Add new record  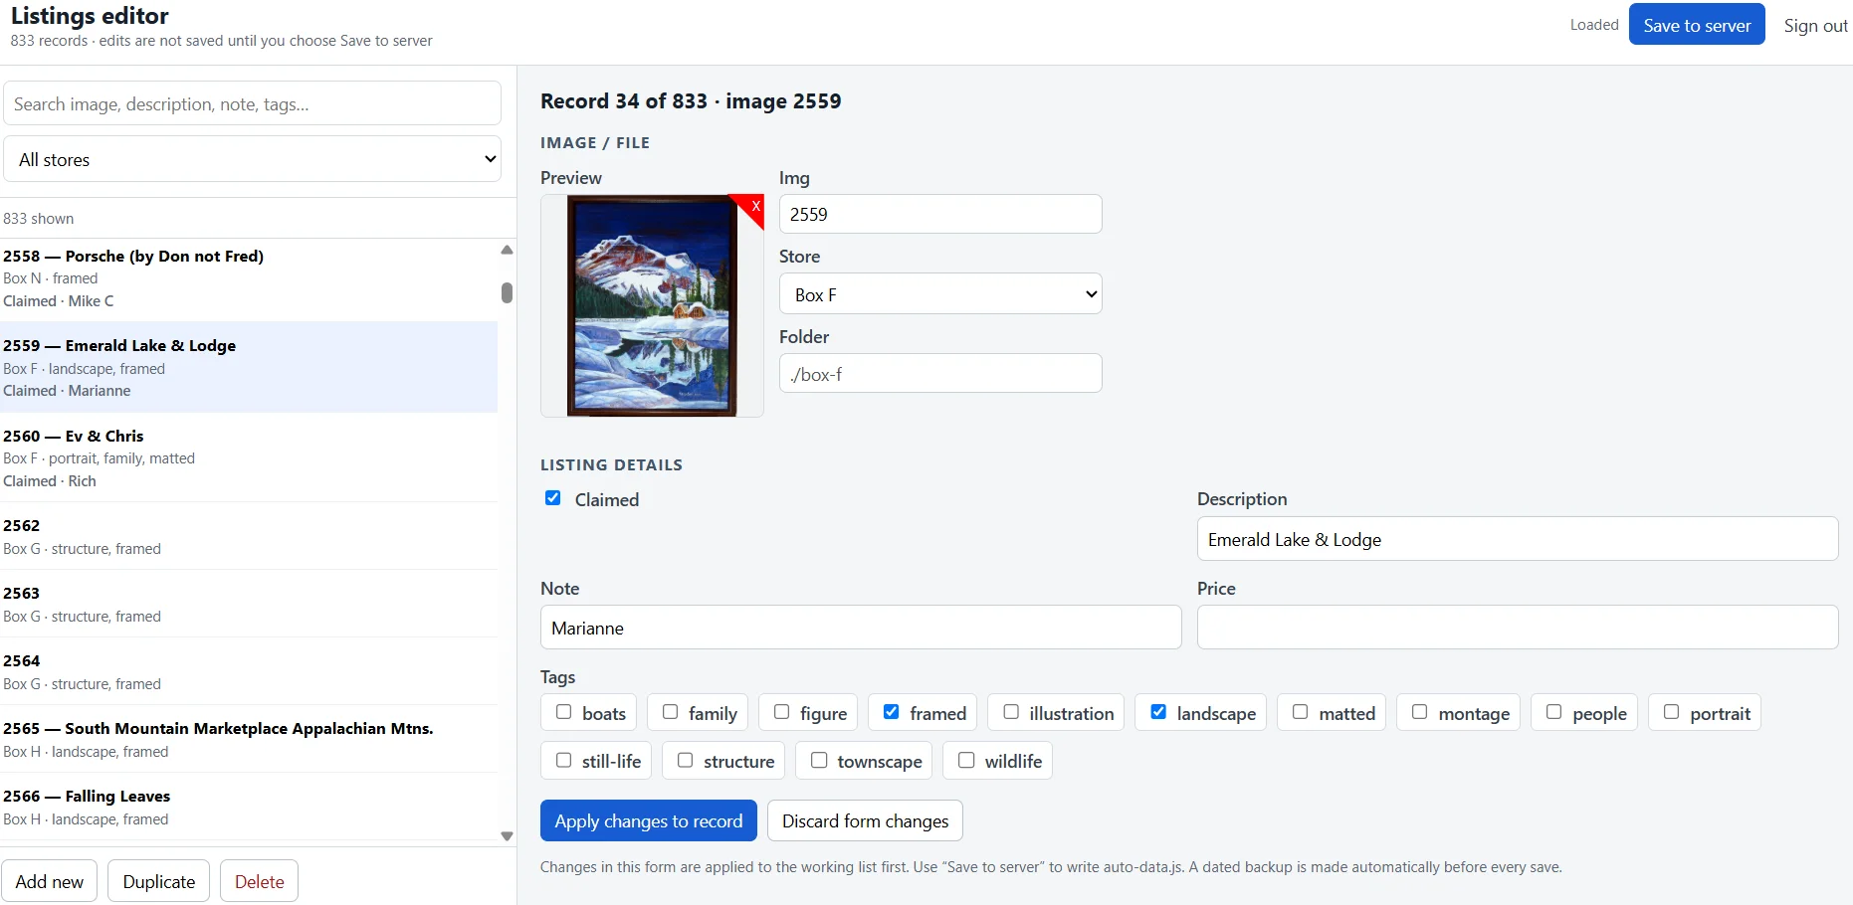click(x=50, y=881)
